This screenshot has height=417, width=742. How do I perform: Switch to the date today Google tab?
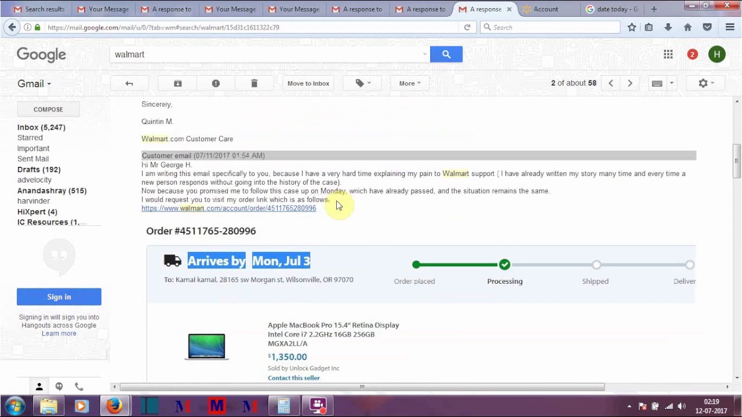[612, 9]
